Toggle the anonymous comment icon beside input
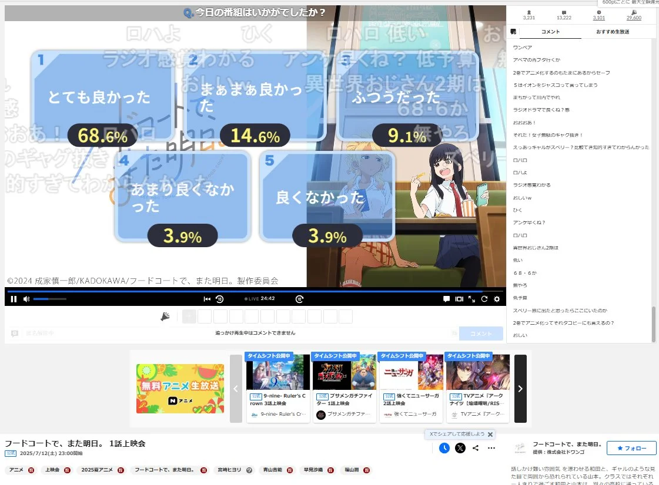The height and width of the screenshot is (485, 659). click(15, 334)
